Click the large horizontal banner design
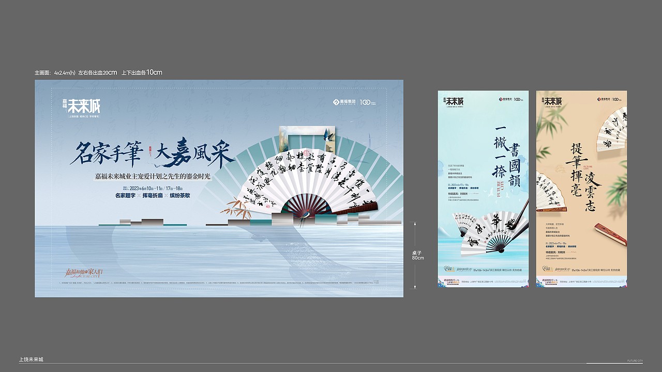This screenshot has width=662, height=372. (219, 189)
